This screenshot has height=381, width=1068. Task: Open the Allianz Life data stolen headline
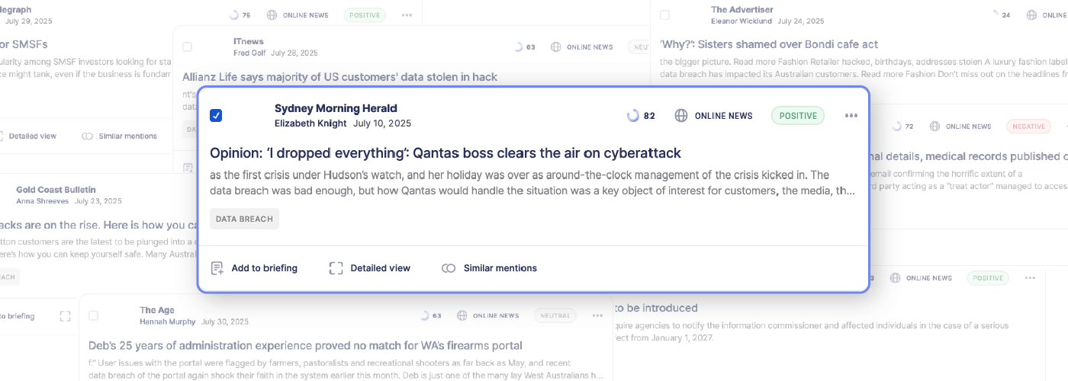point(339,77)
